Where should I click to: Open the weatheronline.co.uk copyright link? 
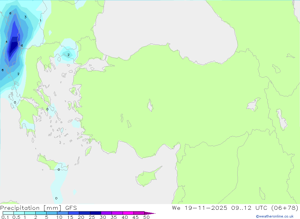[x=275, y=216]
